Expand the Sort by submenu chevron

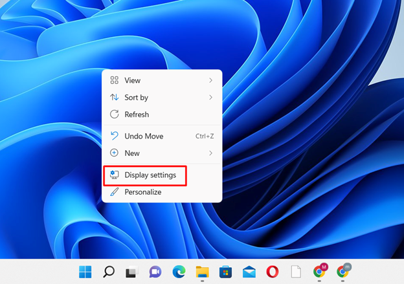pos(211,98)
